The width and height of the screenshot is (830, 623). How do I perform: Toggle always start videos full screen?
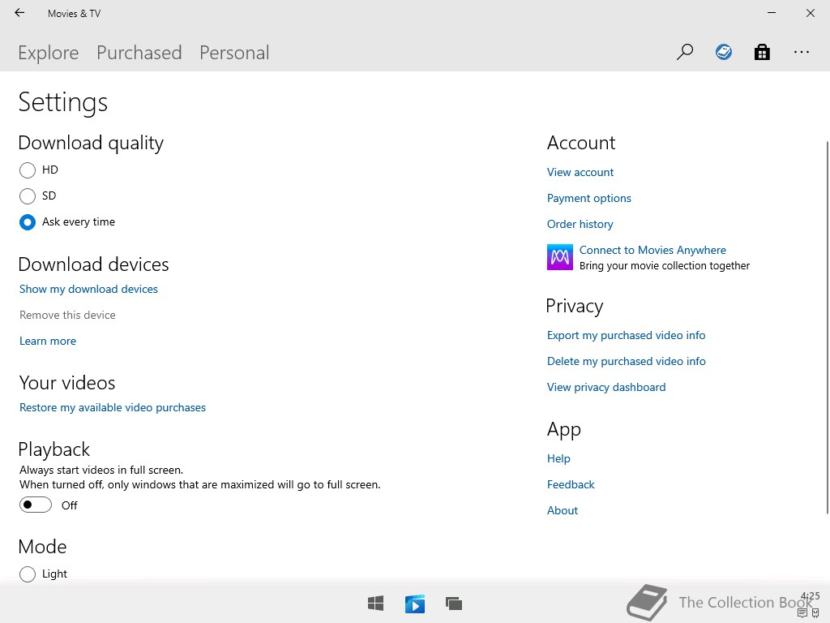(36, 505)
